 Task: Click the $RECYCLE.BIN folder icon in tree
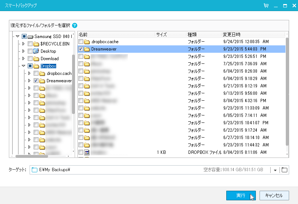(x=36, y=44)
